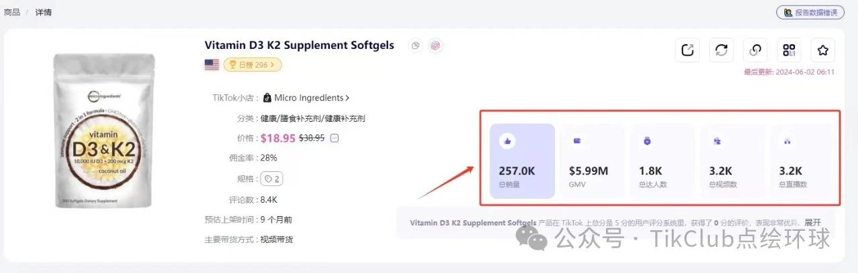Click the external share icon button

pos(687,50)
